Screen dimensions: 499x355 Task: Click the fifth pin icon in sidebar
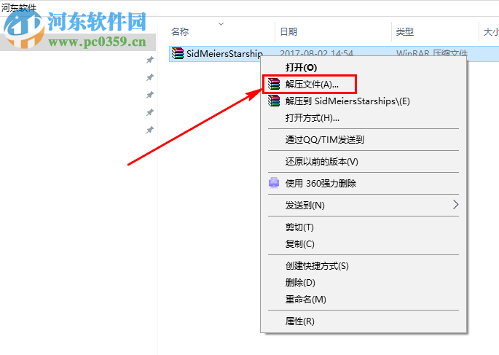pyautogui.click(x=149, y=130)
